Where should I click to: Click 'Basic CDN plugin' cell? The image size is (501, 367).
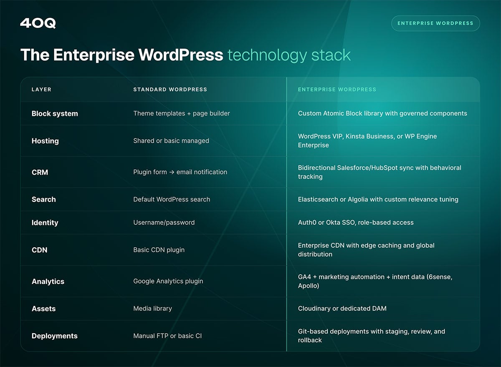tap(159, 250)
